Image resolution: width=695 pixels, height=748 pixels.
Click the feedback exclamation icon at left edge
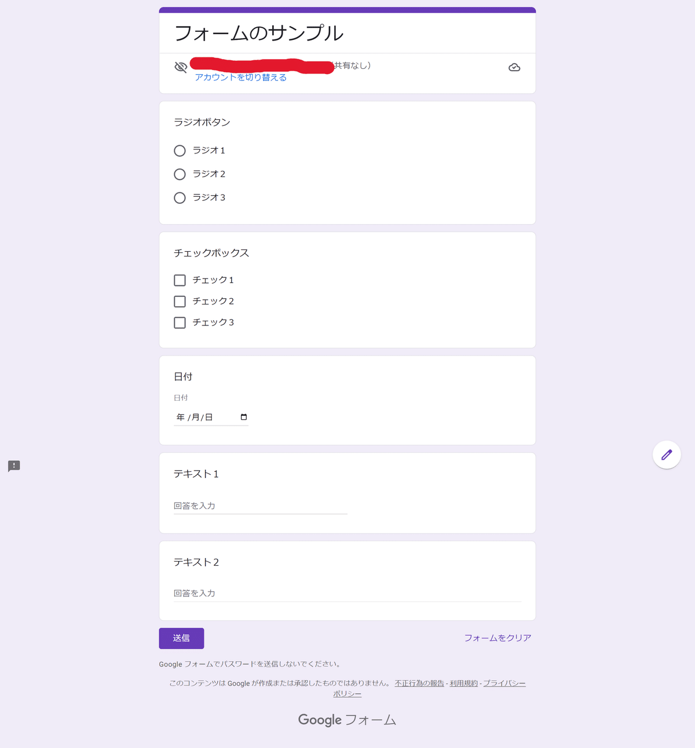pyautogui.click(x=14, y=466)
